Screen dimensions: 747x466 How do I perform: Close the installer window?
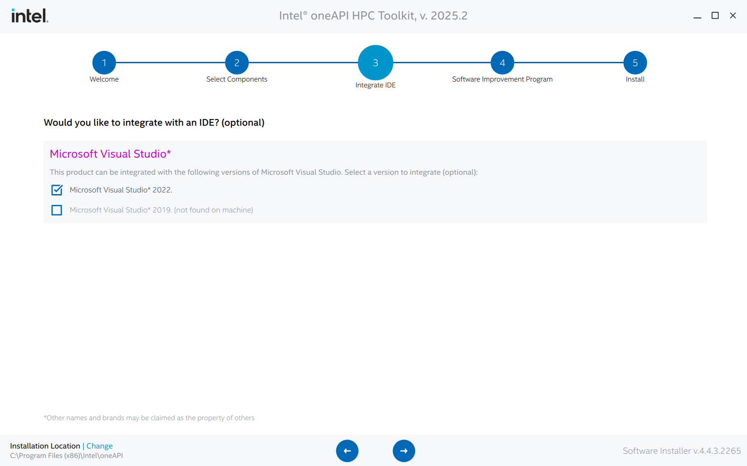(733, 16)
